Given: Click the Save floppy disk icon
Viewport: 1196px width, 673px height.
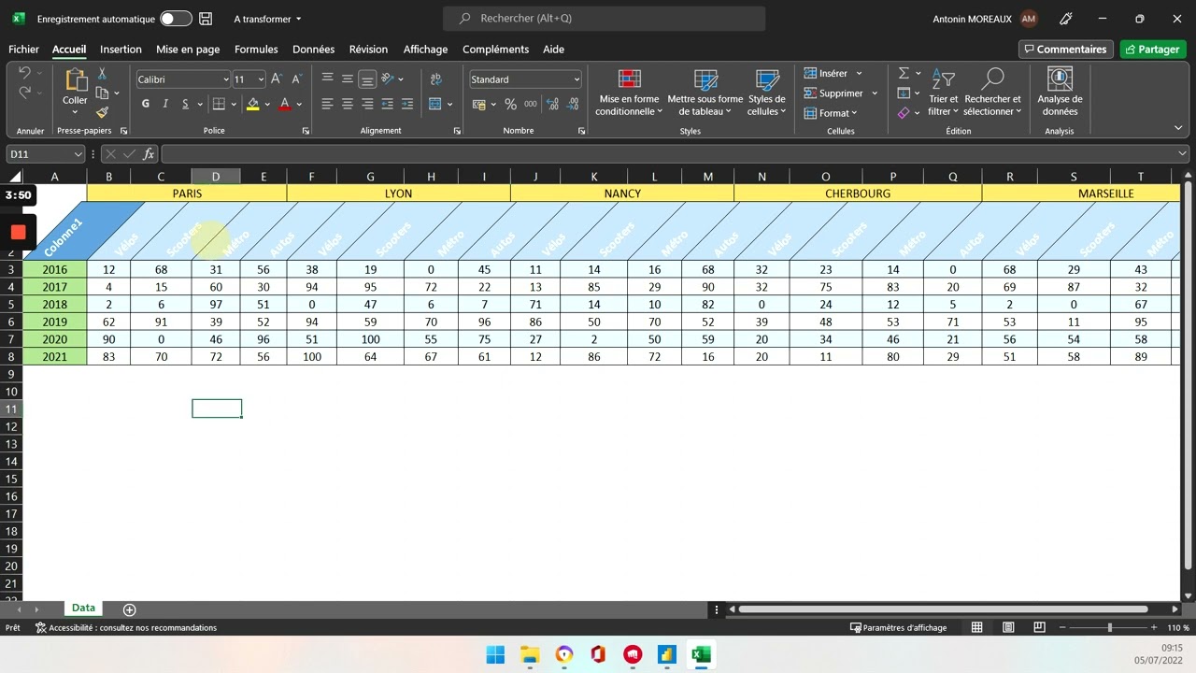Looking at the screenshot, I should pos(206,19).
